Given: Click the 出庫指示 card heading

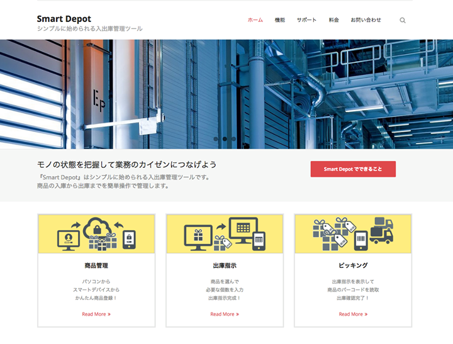Looking at the screenshot, I should pos(225,265).
